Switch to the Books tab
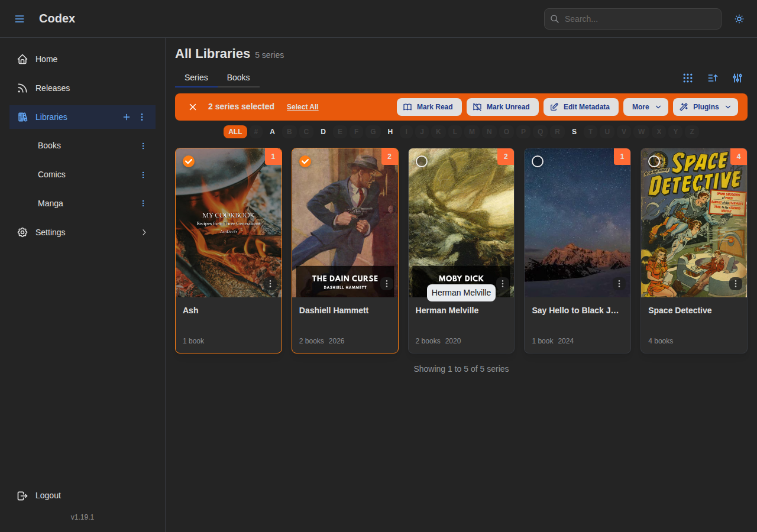The image size is (757, 532). point(238,77)
